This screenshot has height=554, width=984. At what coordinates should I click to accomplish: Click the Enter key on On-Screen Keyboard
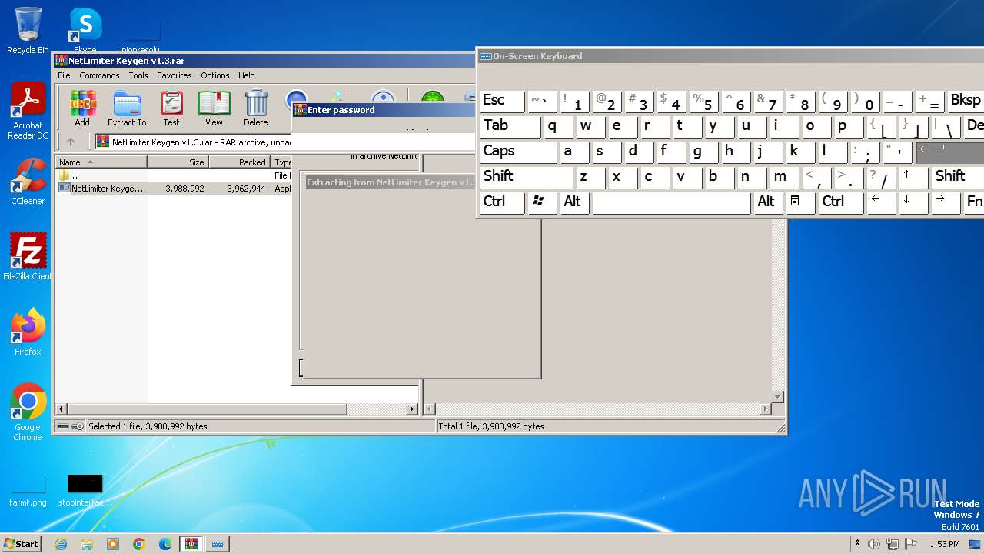coord(949,152)
